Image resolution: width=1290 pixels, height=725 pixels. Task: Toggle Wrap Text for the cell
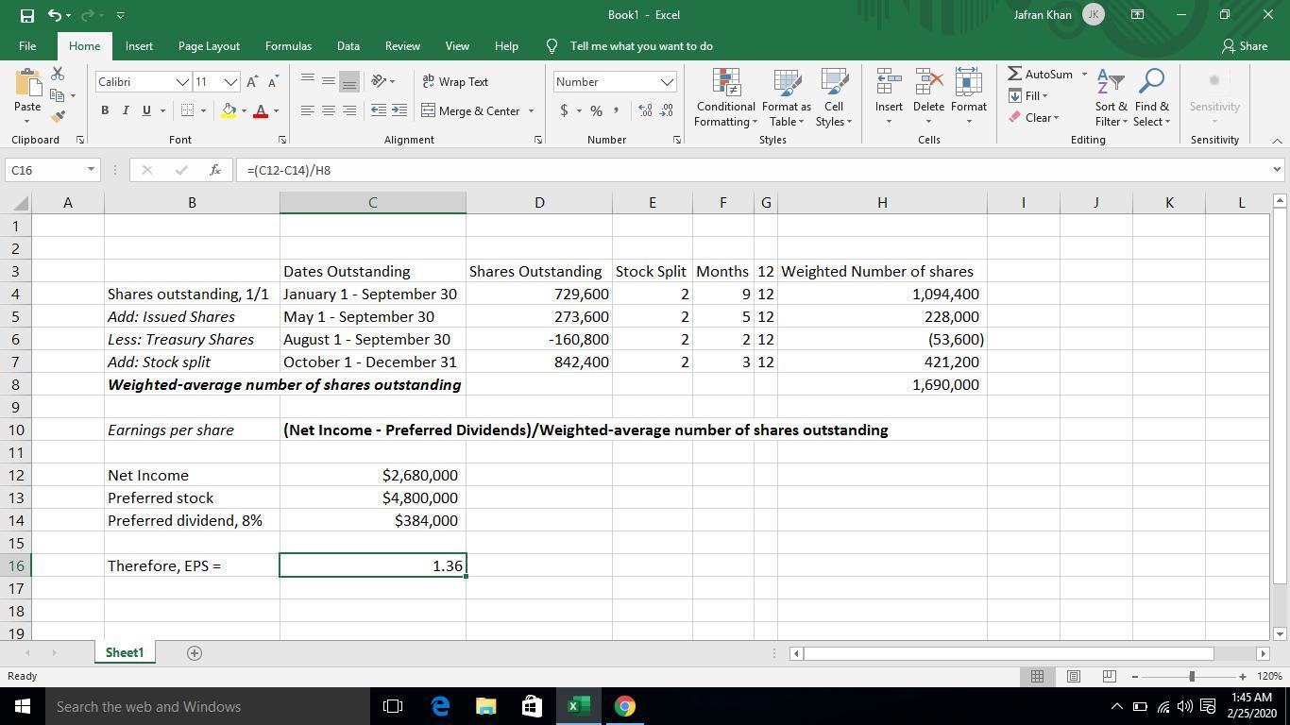pos(455,82)
